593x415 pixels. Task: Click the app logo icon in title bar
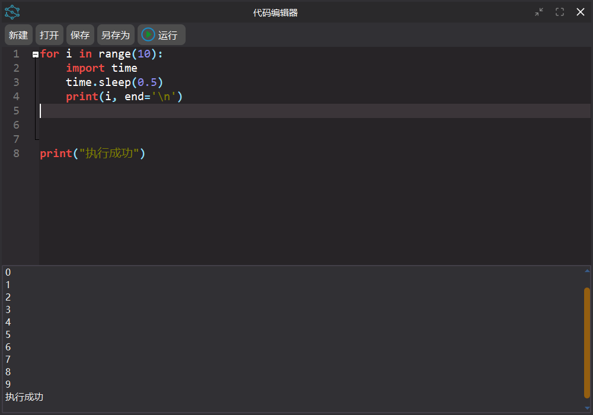point(12,12)
